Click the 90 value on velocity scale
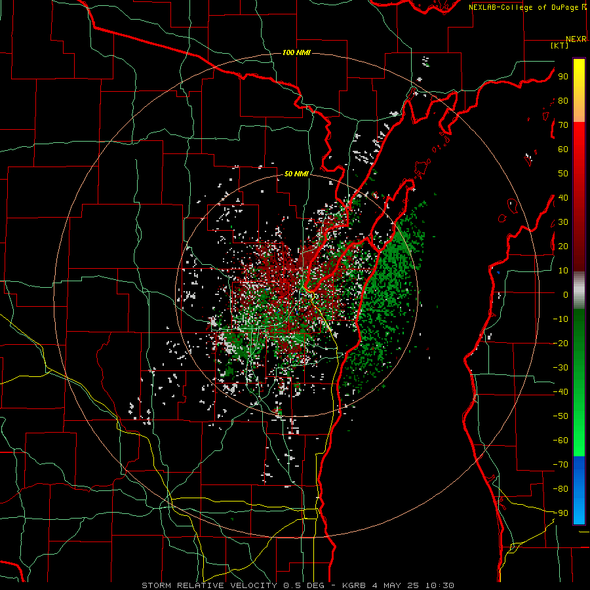The image size is (590, 590). tap(563, 77)
